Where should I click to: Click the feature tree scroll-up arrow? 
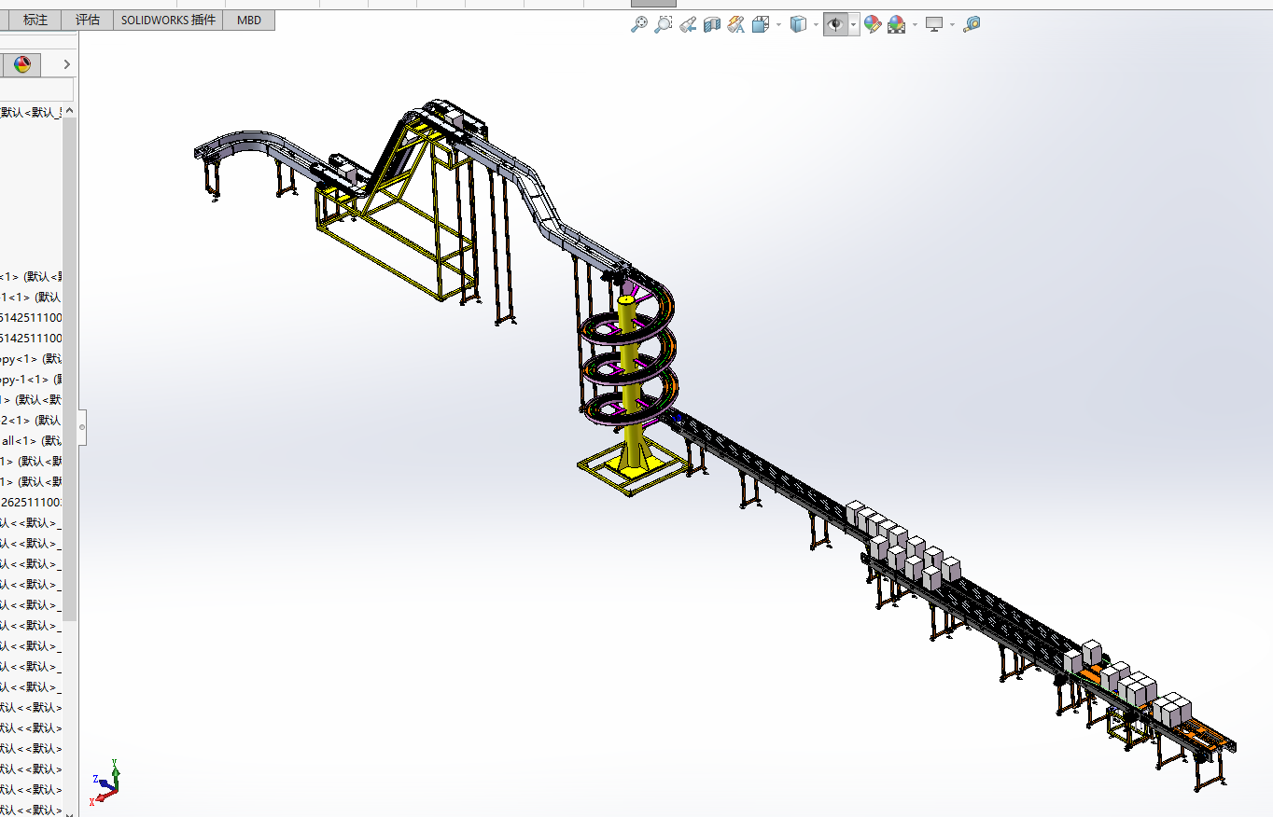[70, 111]
